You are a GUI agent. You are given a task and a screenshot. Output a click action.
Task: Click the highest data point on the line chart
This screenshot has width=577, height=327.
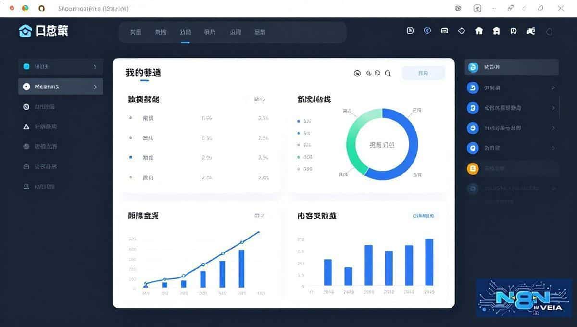tap(260, 232)
